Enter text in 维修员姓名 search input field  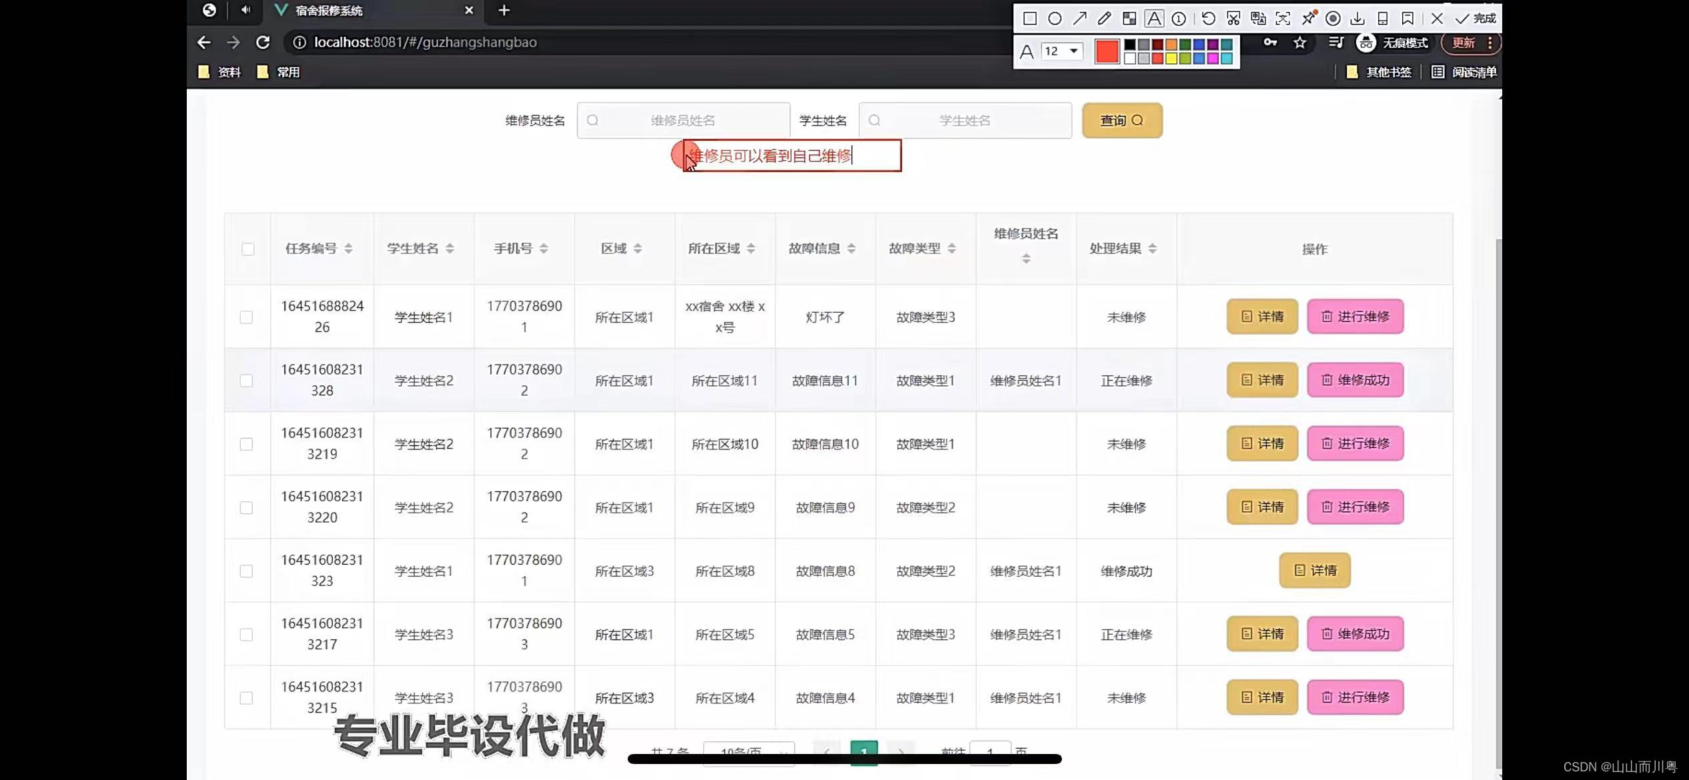[x=683, y=119]
